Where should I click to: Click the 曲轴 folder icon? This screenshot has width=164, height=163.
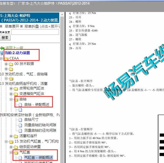[16, 100]
